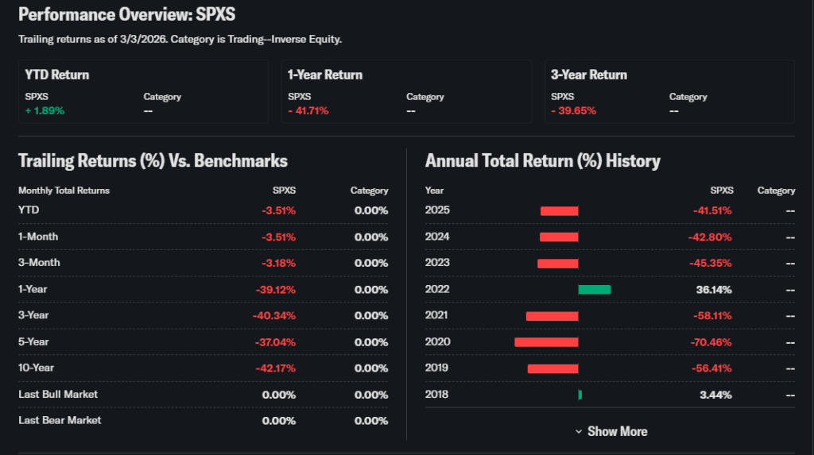Click the small green 2018 return bar
Image resolution: width=814 pixels, height=455 pixels.
(580, 395)
